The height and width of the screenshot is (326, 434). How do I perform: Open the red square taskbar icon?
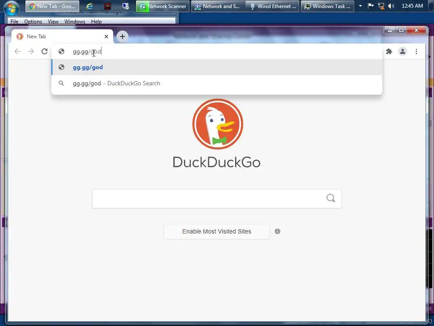(x=108, y=6)
